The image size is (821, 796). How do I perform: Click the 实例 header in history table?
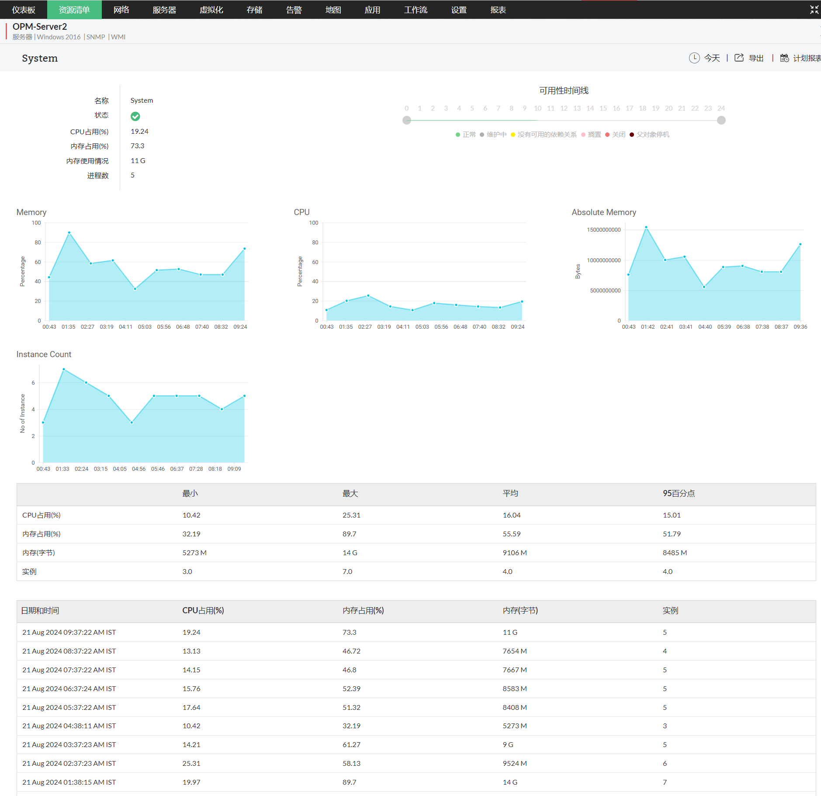[x=670, y=611]
